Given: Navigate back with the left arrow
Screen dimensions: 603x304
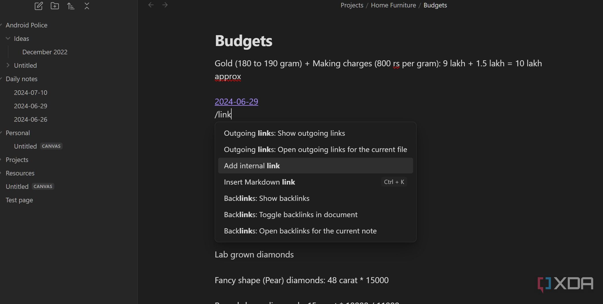Looking at the screenshot, I should pos(151,5).
